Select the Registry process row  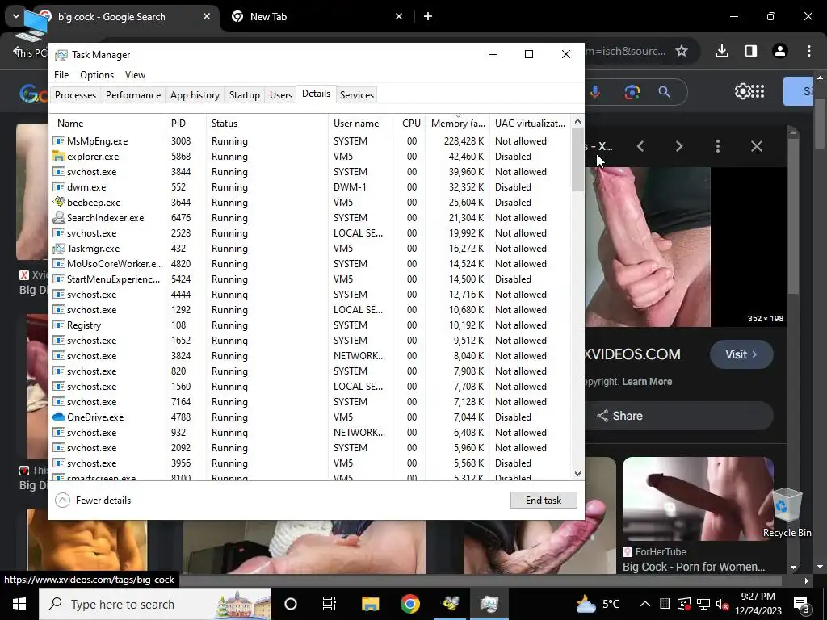coord(310,325)
